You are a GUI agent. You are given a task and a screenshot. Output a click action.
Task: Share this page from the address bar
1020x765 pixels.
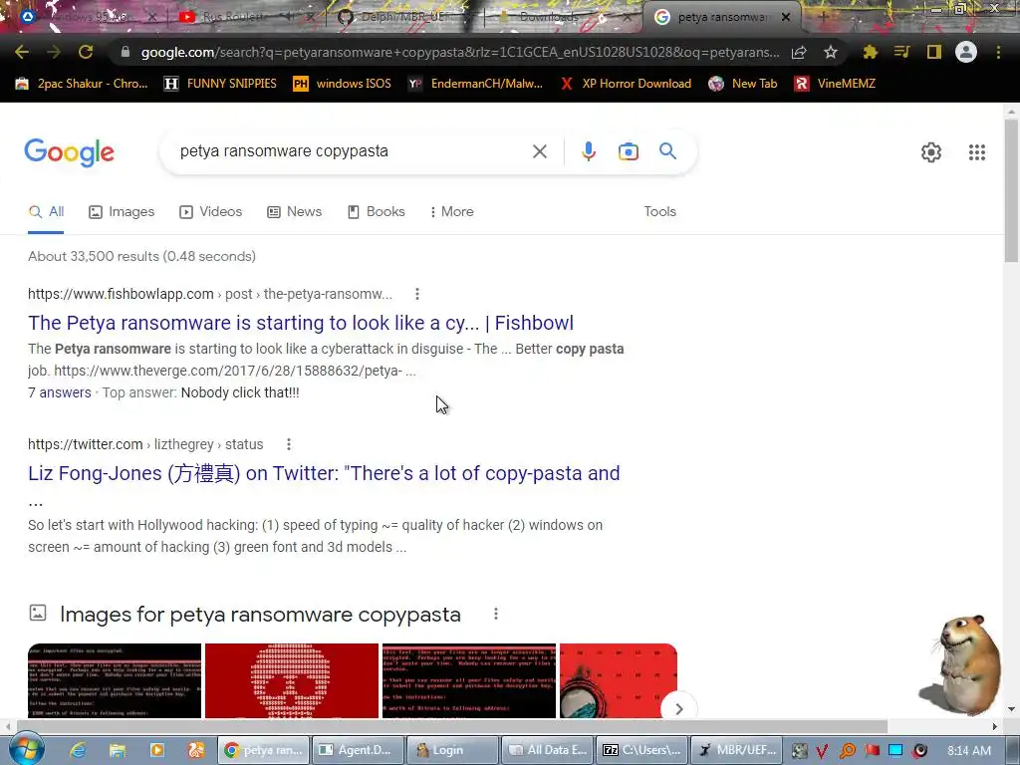pos(799,52)
